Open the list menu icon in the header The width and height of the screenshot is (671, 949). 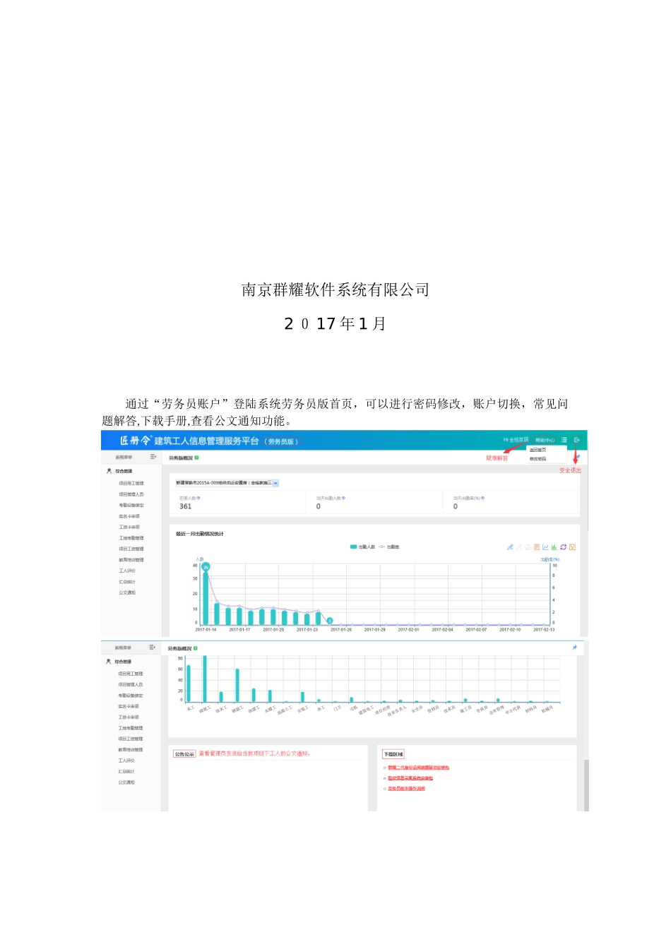pos(564,440)
